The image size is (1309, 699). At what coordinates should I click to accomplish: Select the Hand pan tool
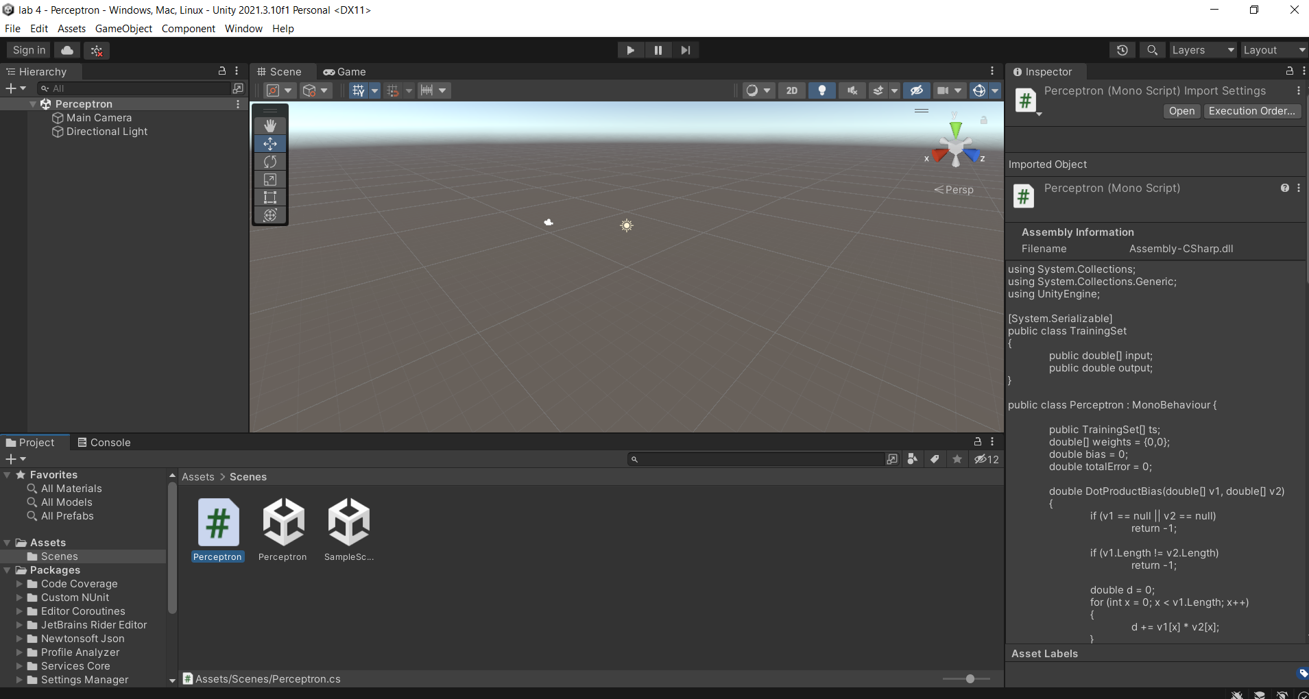(269, 125)
